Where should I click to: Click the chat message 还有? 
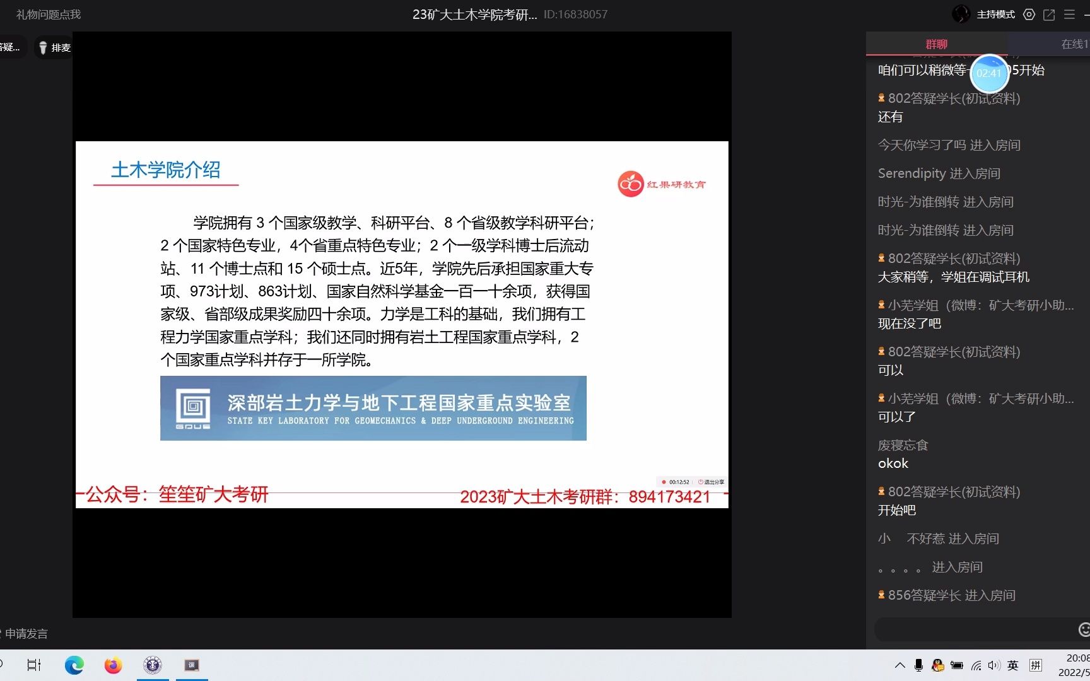coord(891,117)
